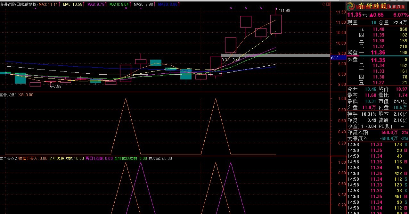Click the 最低 10.31 value
Viewport: 409px width, 214px height.
coord(362,101)
